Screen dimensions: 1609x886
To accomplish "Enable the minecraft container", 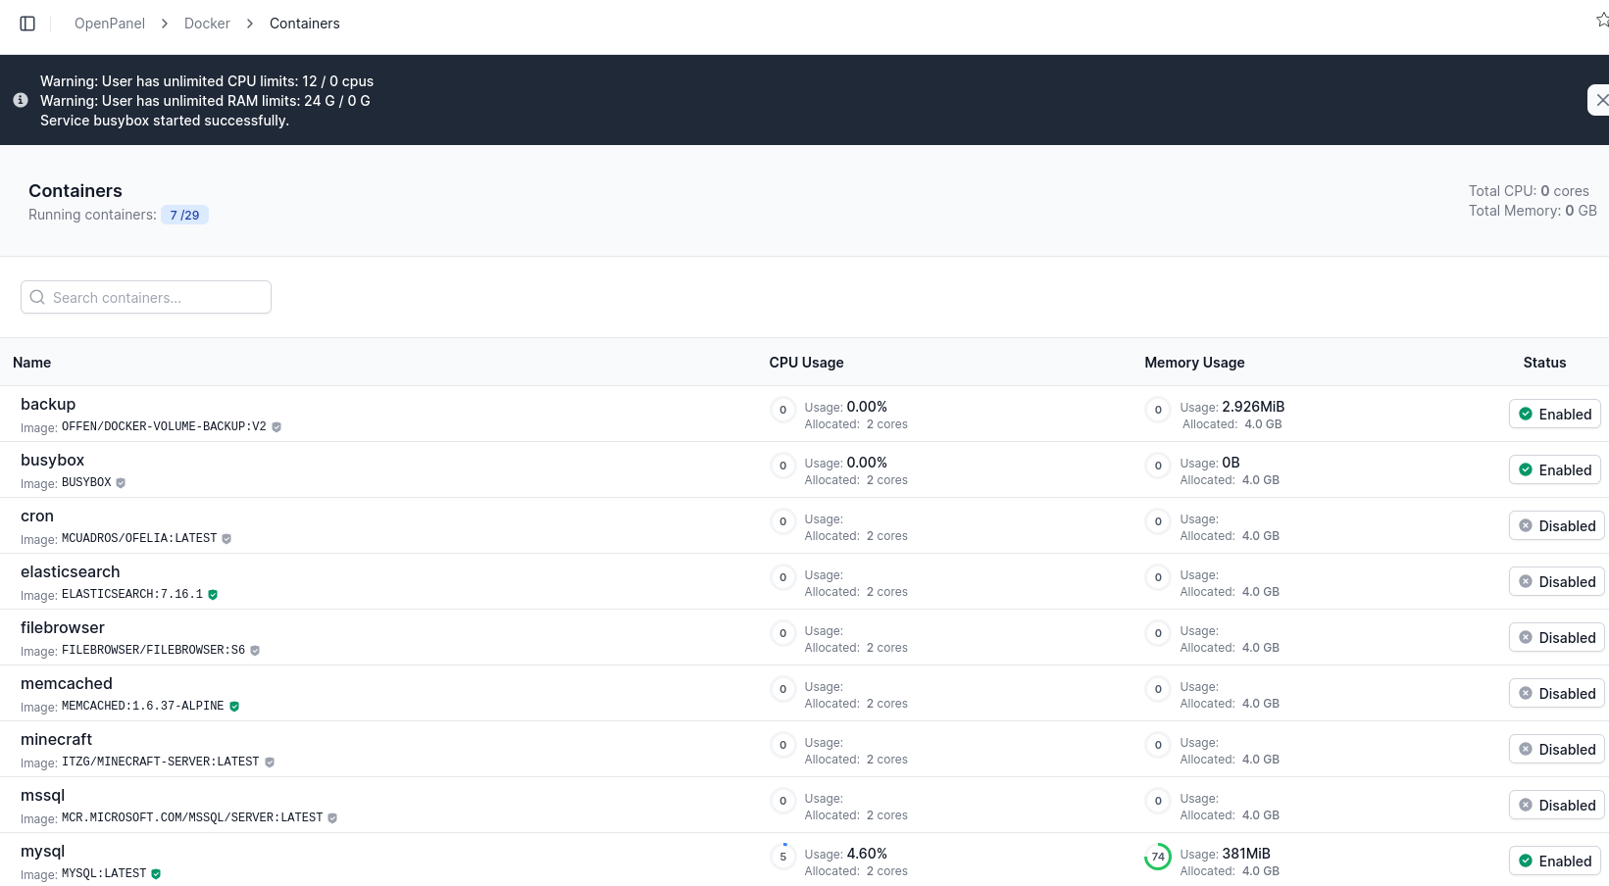I will point(1556,750).
